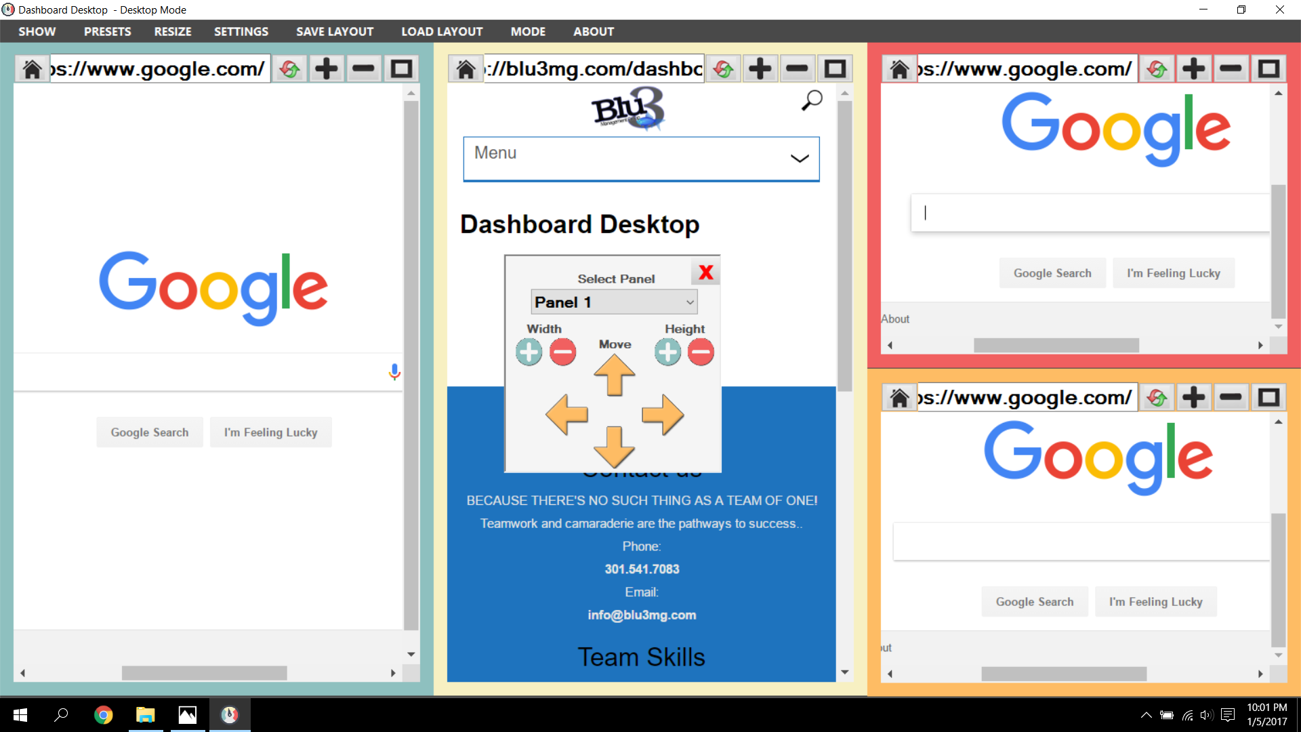Decrease panel Height with red minus
The height and width of the screenshot is (732, 1301).
point(701,352)
